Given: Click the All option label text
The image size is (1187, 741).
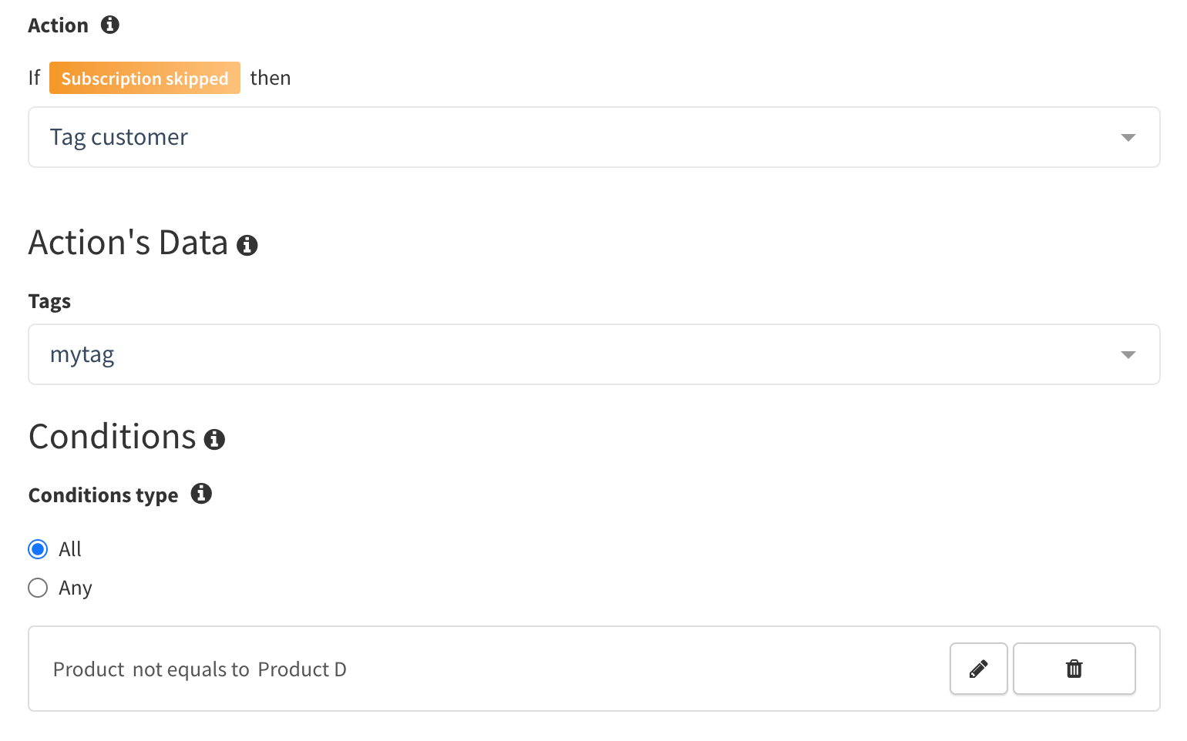Looking at the screenshot, I should click(x=70, y=549).
